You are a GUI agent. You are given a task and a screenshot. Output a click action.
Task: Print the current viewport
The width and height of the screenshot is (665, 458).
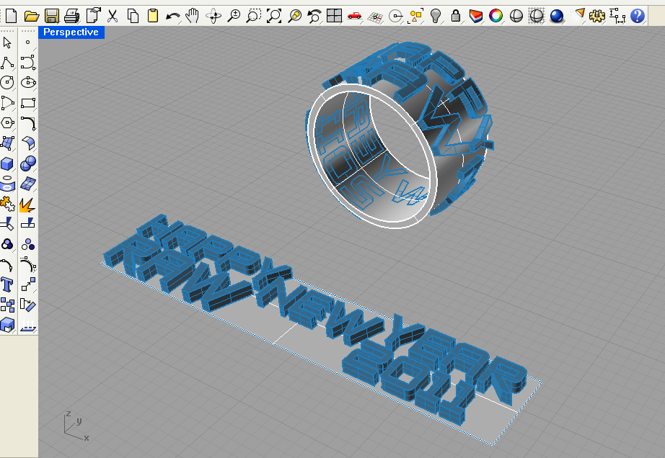coord(71,16)
